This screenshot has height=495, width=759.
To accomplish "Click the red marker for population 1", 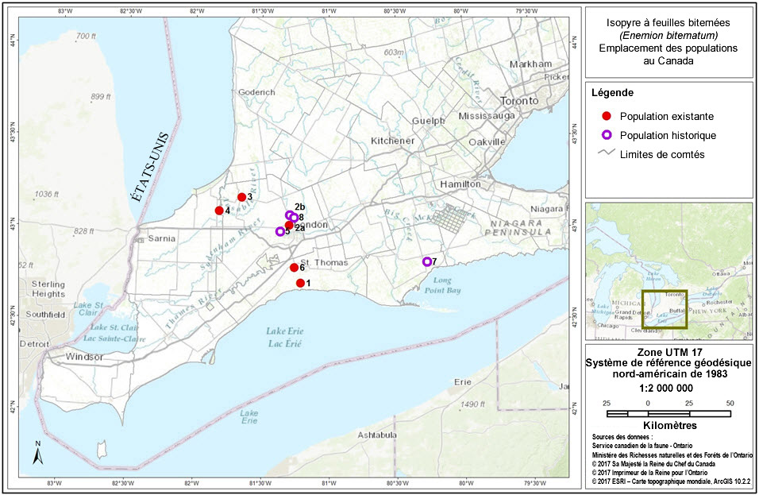I will [x=300, y=283].
